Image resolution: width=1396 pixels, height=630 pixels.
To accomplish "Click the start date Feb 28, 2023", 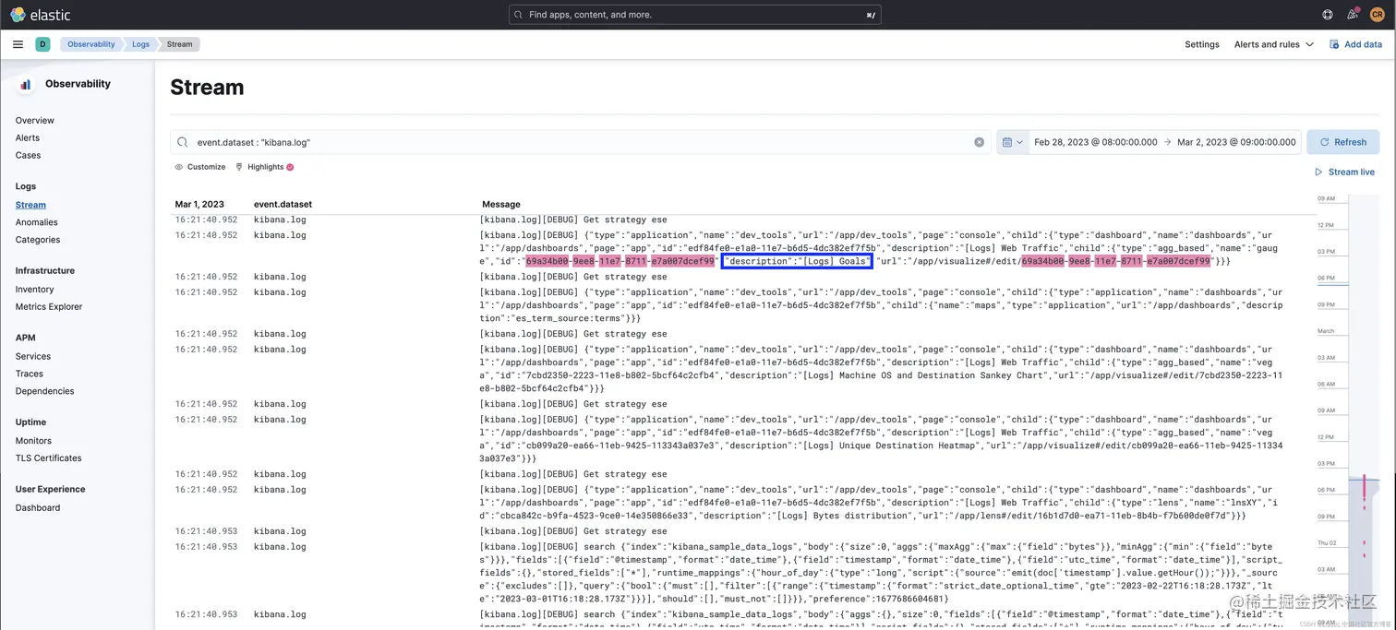I will 1095,142.
